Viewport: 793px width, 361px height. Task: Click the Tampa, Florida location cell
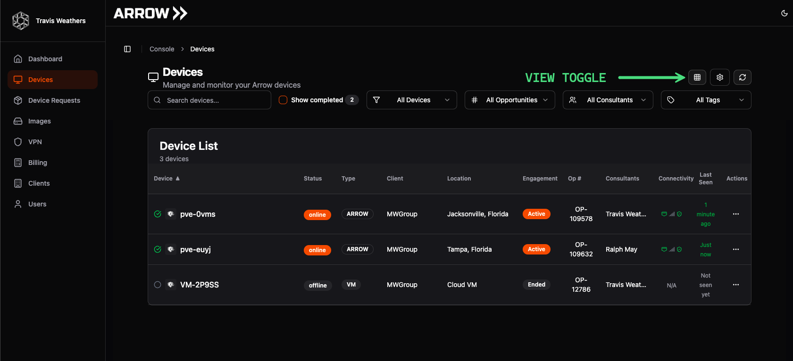pyautogui.click(x=469, y=249)
